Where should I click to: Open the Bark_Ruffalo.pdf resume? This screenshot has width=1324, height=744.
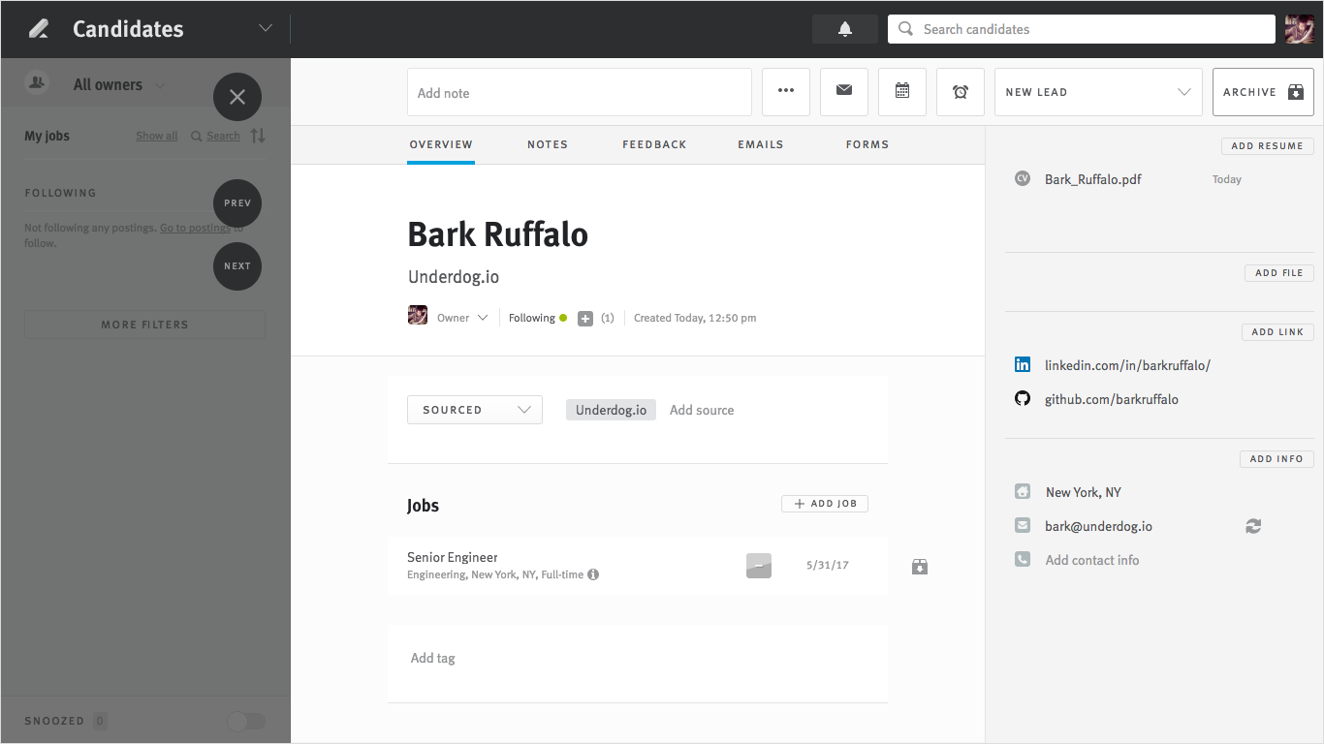click(1093, 179)
